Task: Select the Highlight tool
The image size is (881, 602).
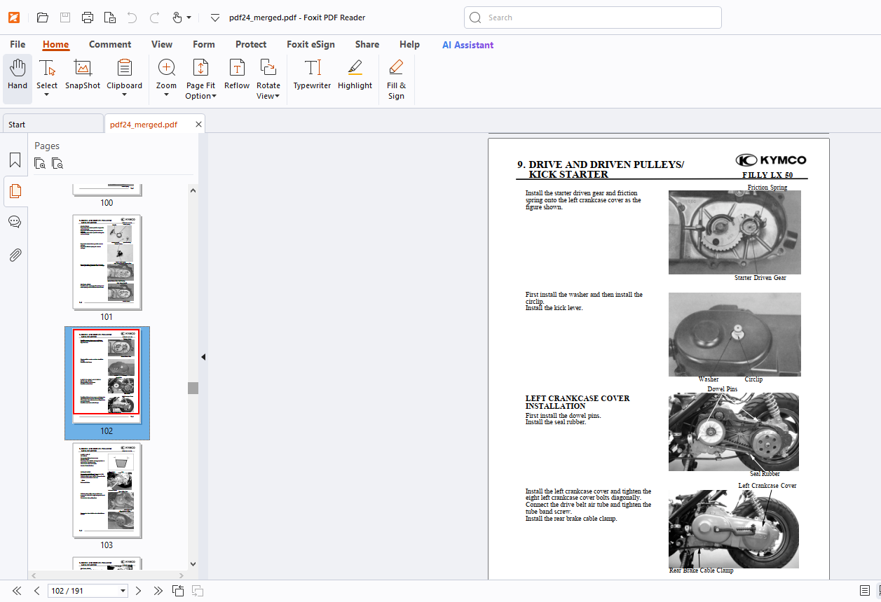Action: click(355, 74)
